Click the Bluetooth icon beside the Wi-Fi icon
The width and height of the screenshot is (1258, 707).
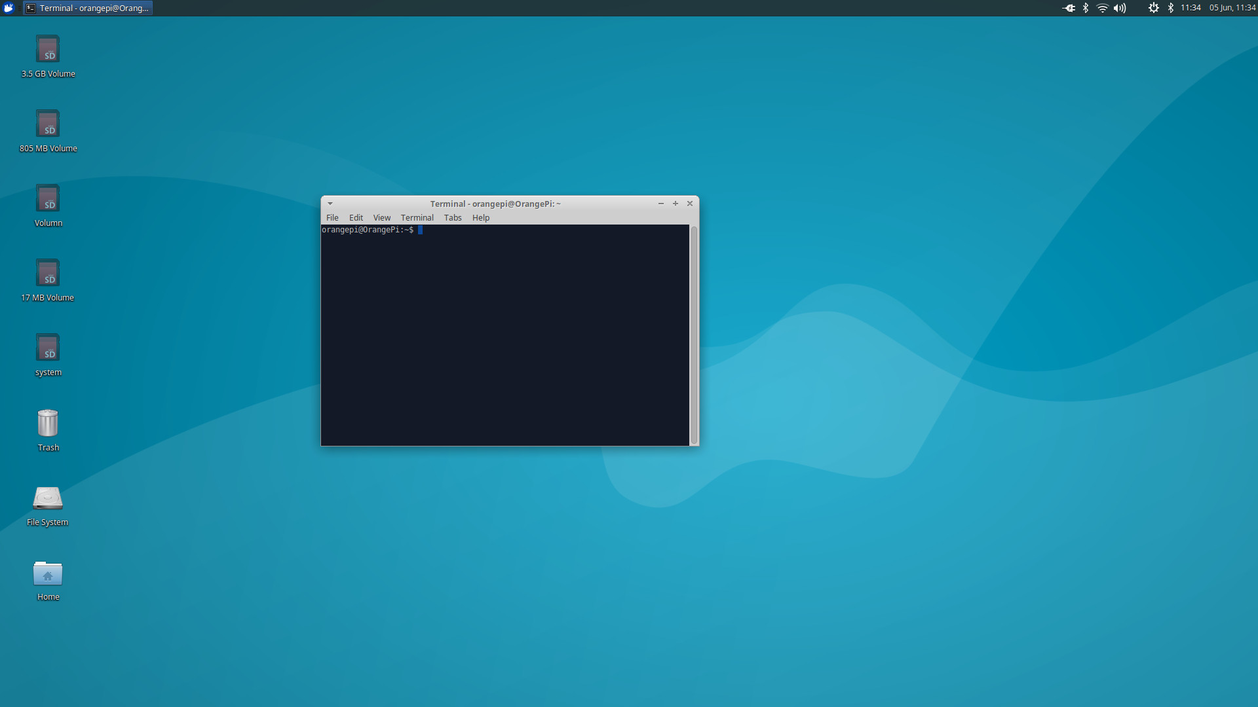[x=1086, y=8]
